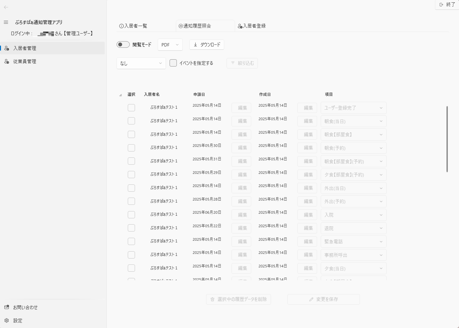
Task: Select the first row checkbox for ユーザー登録完了
Action: coord(131,108)
